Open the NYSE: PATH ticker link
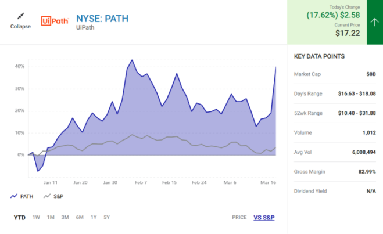This screenshot has height=234, width=383. tap(102, 18)
